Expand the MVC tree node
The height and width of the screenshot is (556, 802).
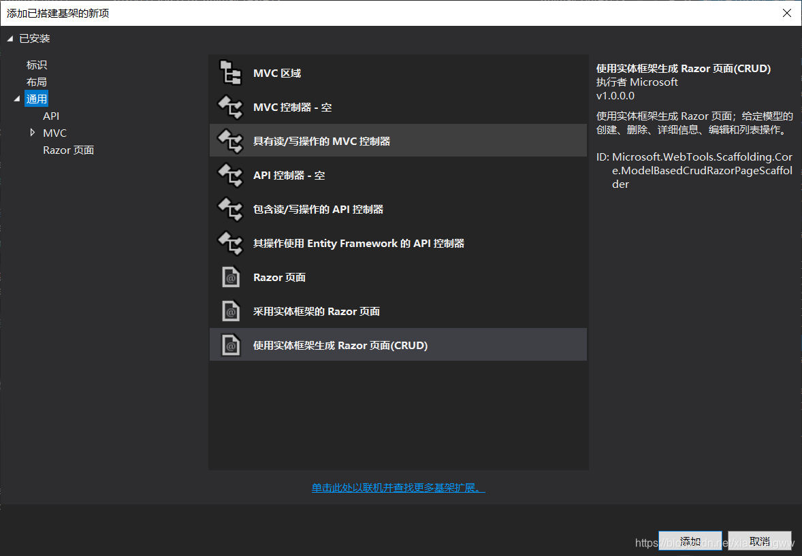tap(31, 133)
